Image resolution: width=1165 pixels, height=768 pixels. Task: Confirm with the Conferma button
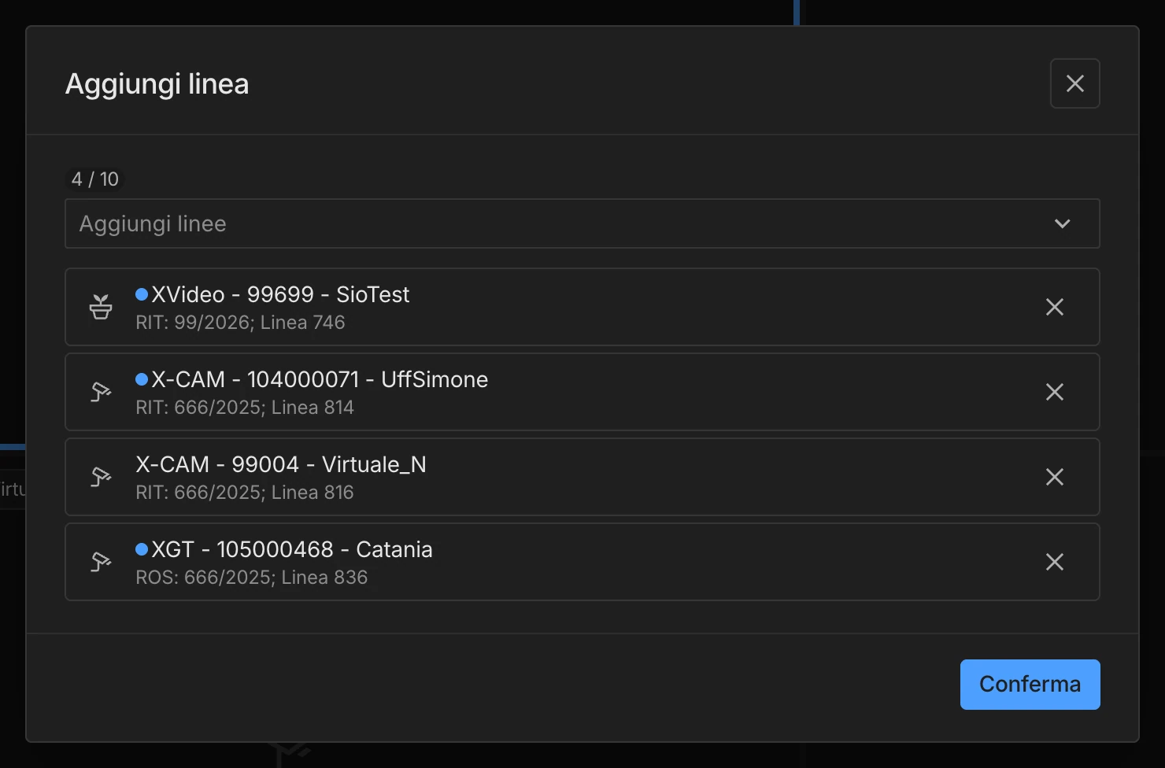[1030, 685]
